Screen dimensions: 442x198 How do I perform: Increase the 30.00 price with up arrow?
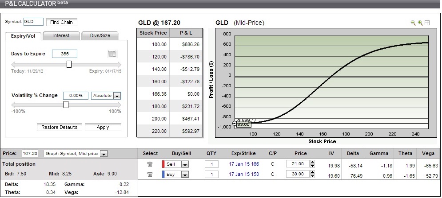[x=312, y=172]
